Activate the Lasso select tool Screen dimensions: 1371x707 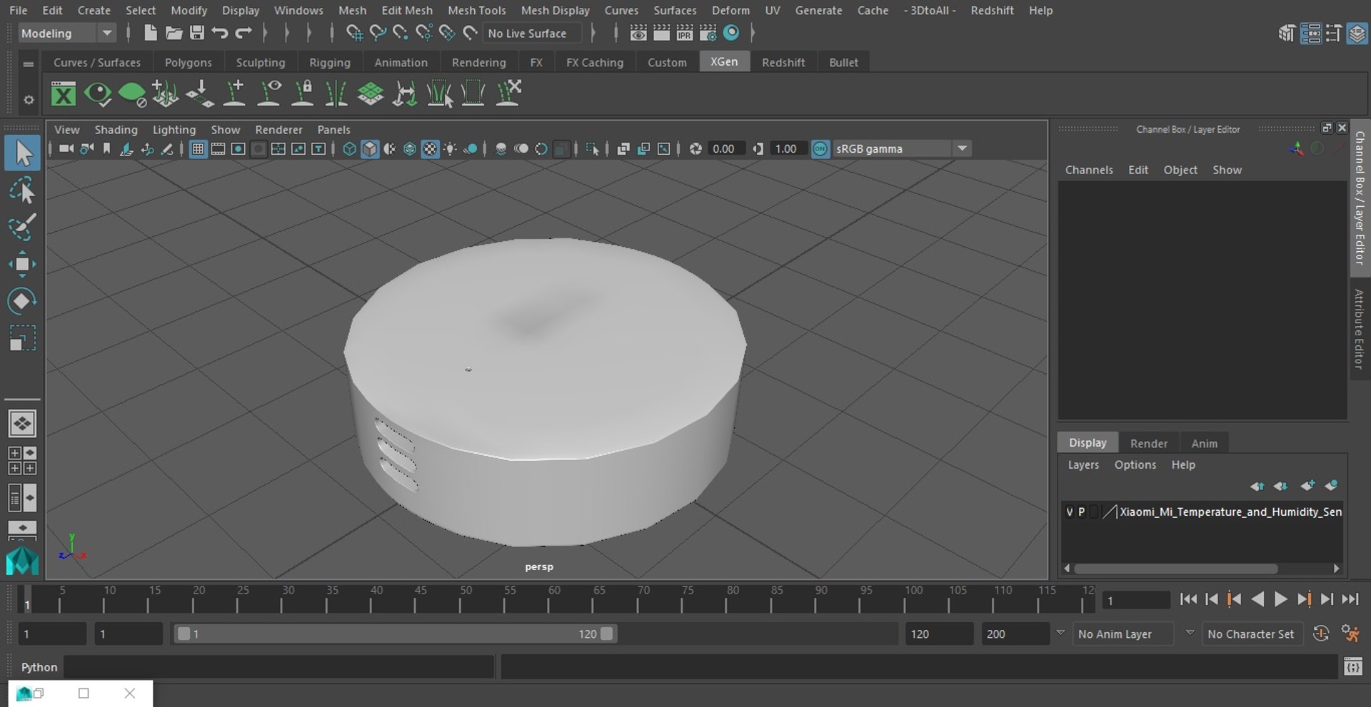pyautogui.click(x=22, y=191)
